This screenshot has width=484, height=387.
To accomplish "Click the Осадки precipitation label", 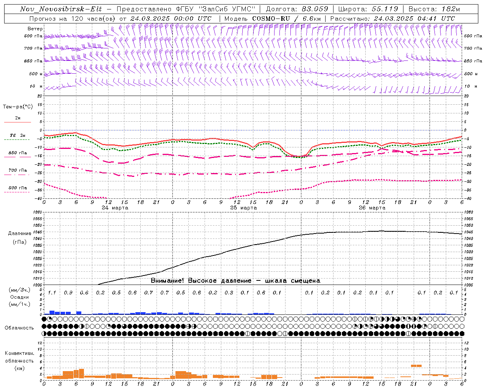I will 19,297.
